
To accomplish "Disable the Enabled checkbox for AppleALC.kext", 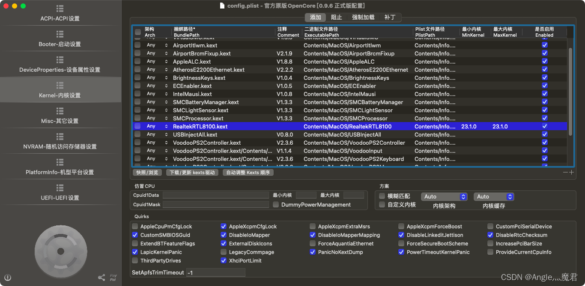I will click(x=545, y=61).
